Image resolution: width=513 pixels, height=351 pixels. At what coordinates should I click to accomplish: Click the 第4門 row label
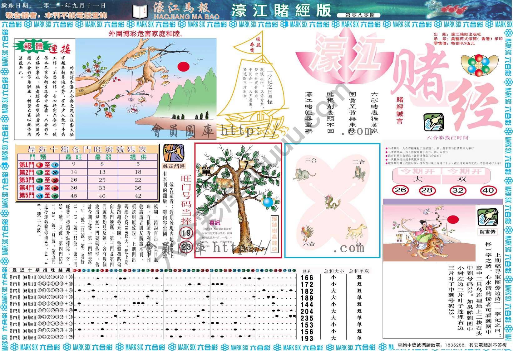tap(39, 188)
